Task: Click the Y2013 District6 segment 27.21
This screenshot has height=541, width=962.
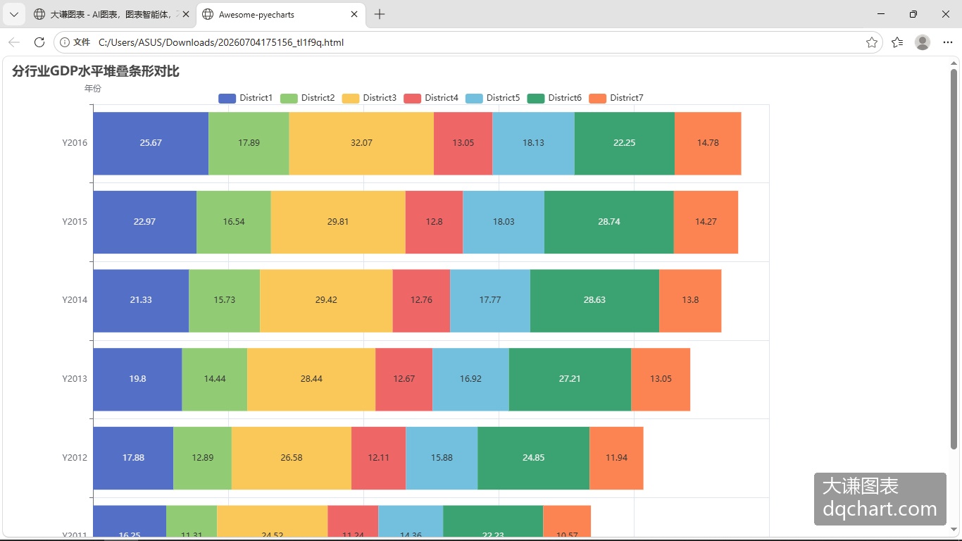Action: [570, 380]
